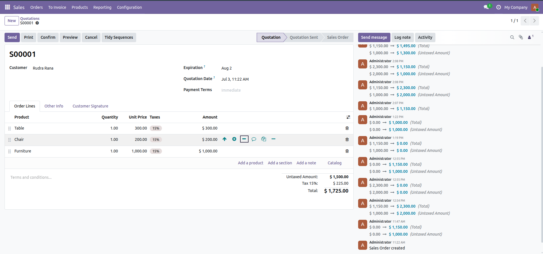Open the To Invoice menu

click(x=57, y=7)
